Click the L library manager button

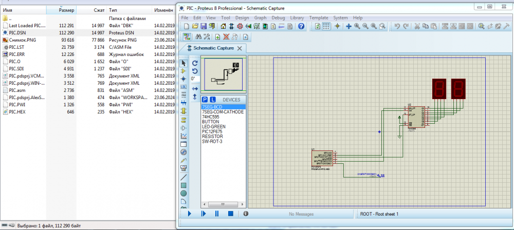[213, 100]
